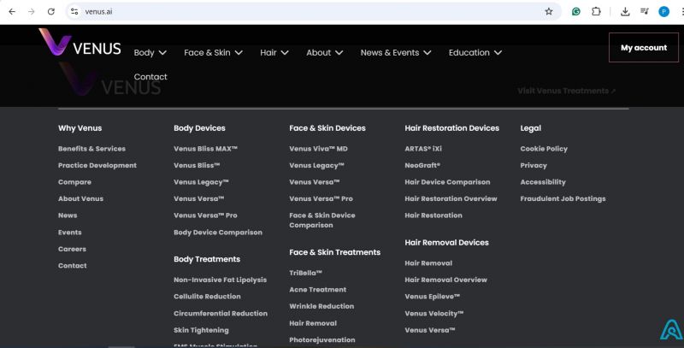The image size is (684, 348).
Task: Open Venus Bliss MAX device link
Action: (x=205, y=149)
